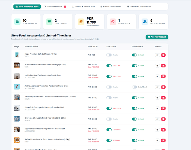Edit Nutri-Vet Dental Health Chews product
Image resolution: width=191 pixels, height=150 pixels.
(157, 66)
